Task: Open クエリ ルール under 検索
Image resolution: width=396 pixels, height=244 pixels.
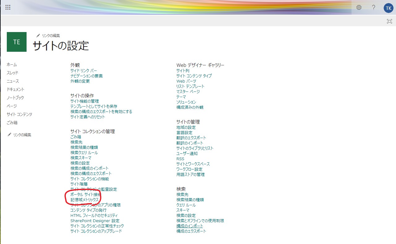Action: (x=186, y=205)
